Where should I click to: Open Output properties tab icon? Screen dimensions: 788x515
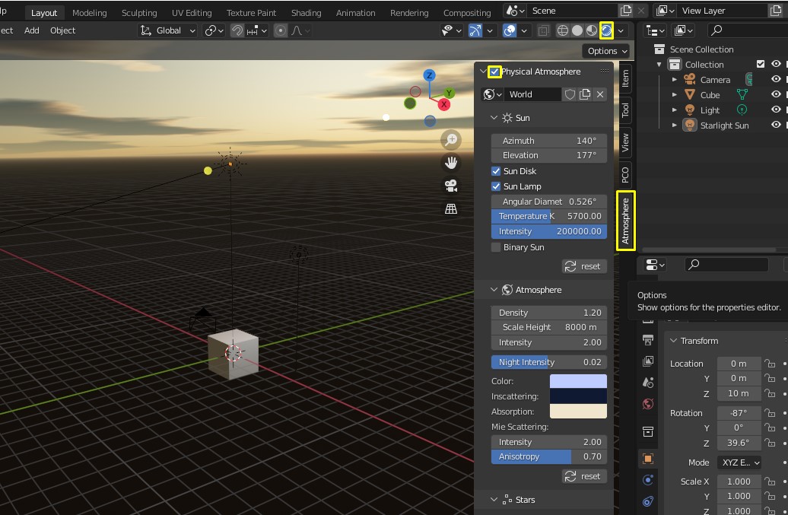648,340
